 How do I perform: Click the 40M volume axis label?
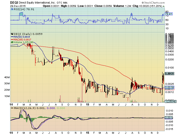[7, 77]
